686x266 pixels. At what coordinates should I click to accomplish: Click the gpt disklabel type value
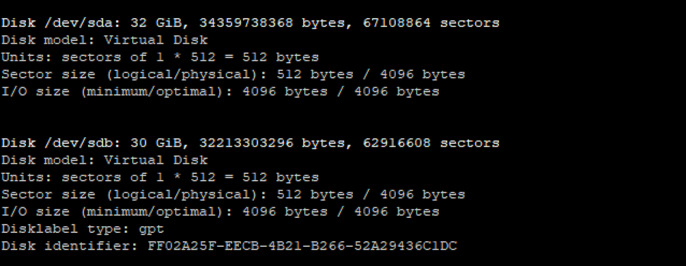coord(151,229)
